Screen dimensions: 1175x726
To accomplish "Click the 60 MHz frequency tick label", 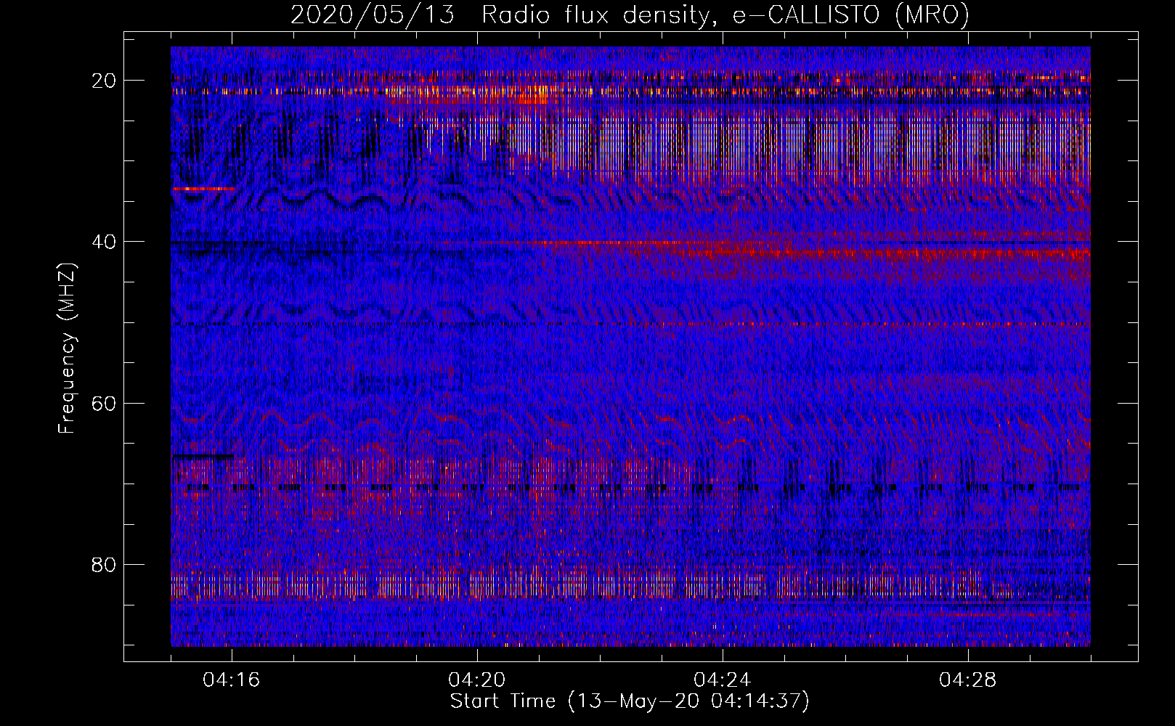I will [x=105, y=403].
